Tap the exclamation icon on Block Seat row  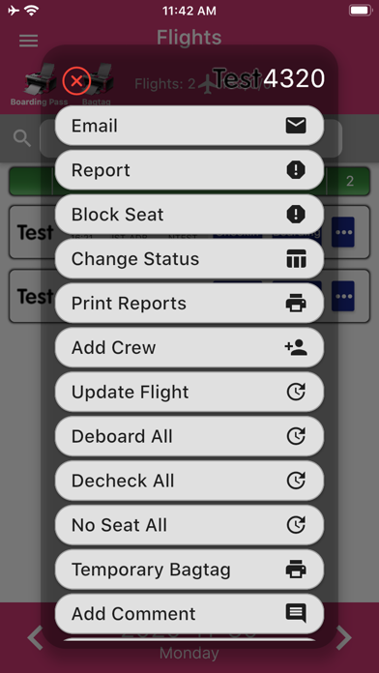296,214
